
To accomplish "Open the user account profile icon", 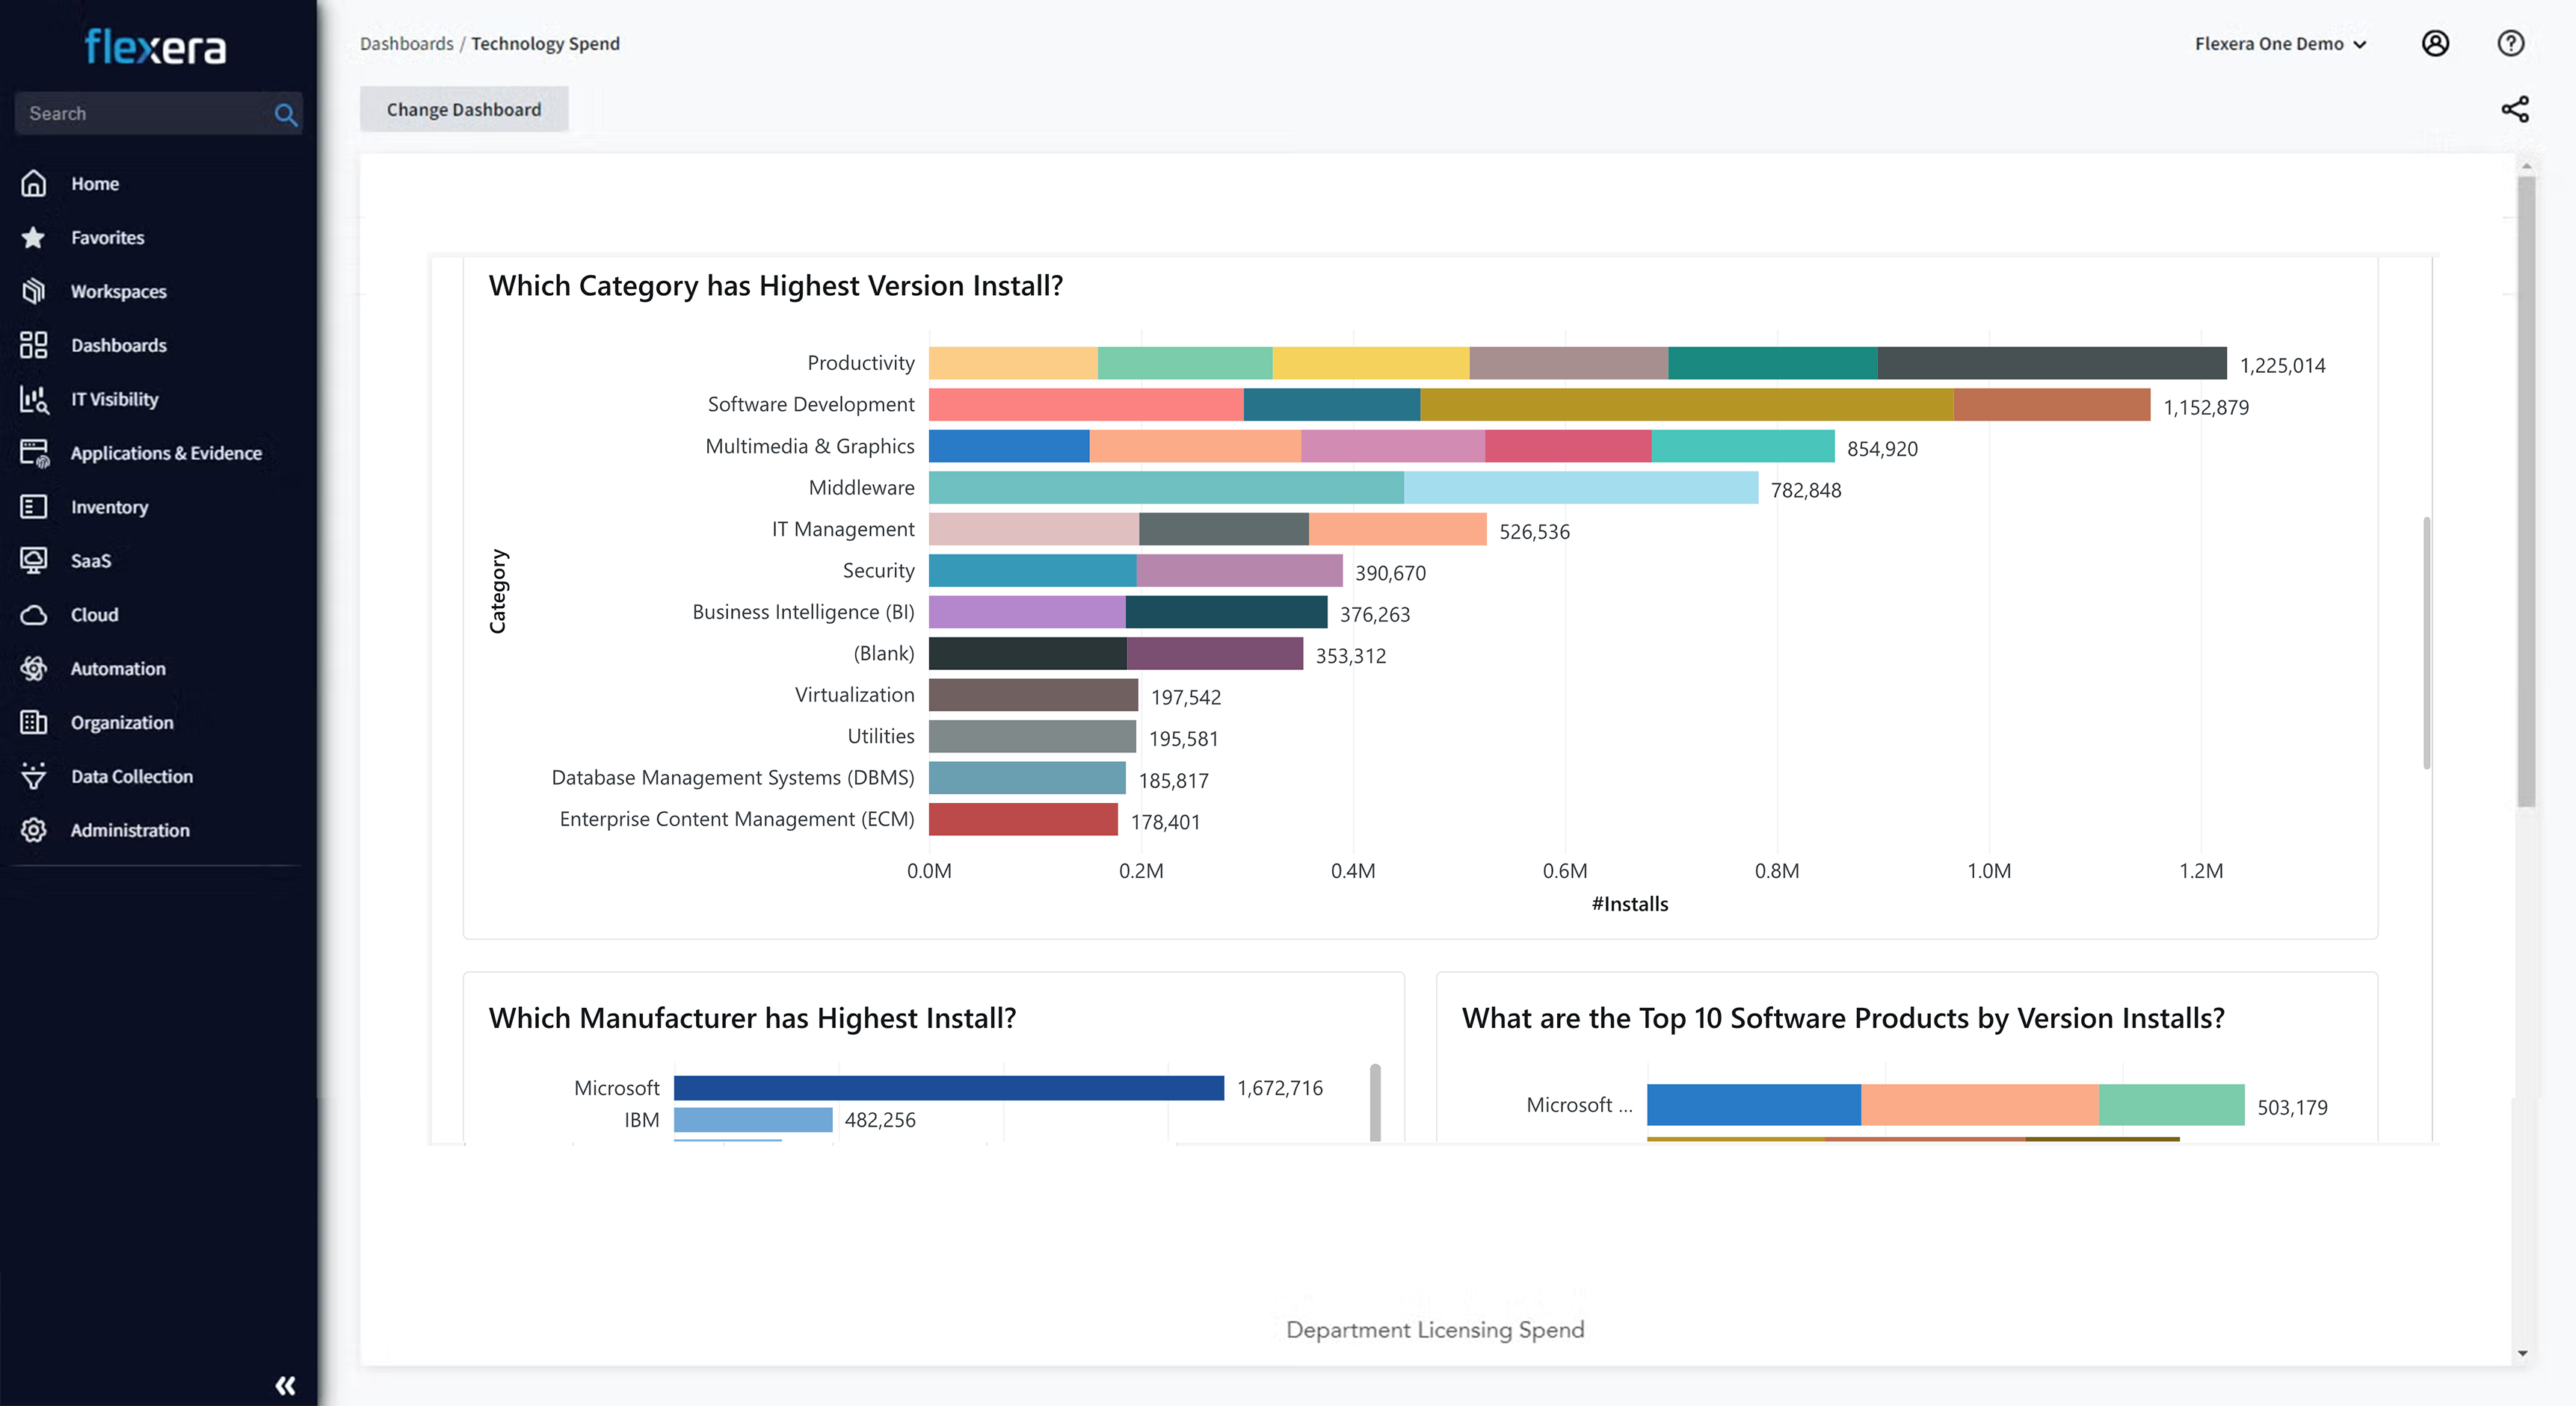I will click(x=2435, y=44).
